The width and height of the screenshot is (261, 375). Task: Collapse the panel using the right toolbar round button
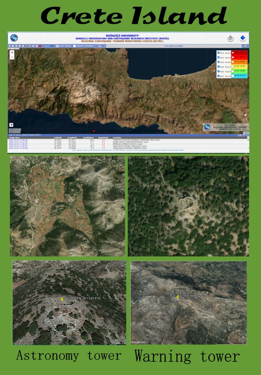click(246, 46)
